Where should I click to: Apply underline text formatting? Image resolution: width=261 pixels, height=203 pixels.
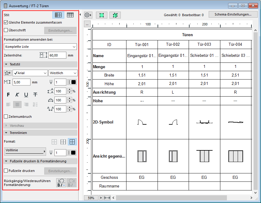(x=26, y=95)
